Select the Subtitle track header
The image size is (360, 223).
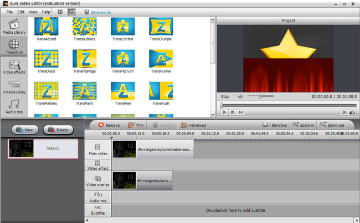98,210
